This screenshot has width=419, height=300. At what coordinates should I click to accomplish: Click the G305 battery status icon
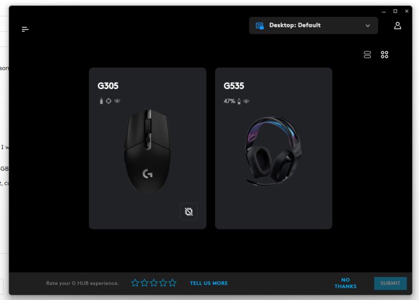click(101, 101)
